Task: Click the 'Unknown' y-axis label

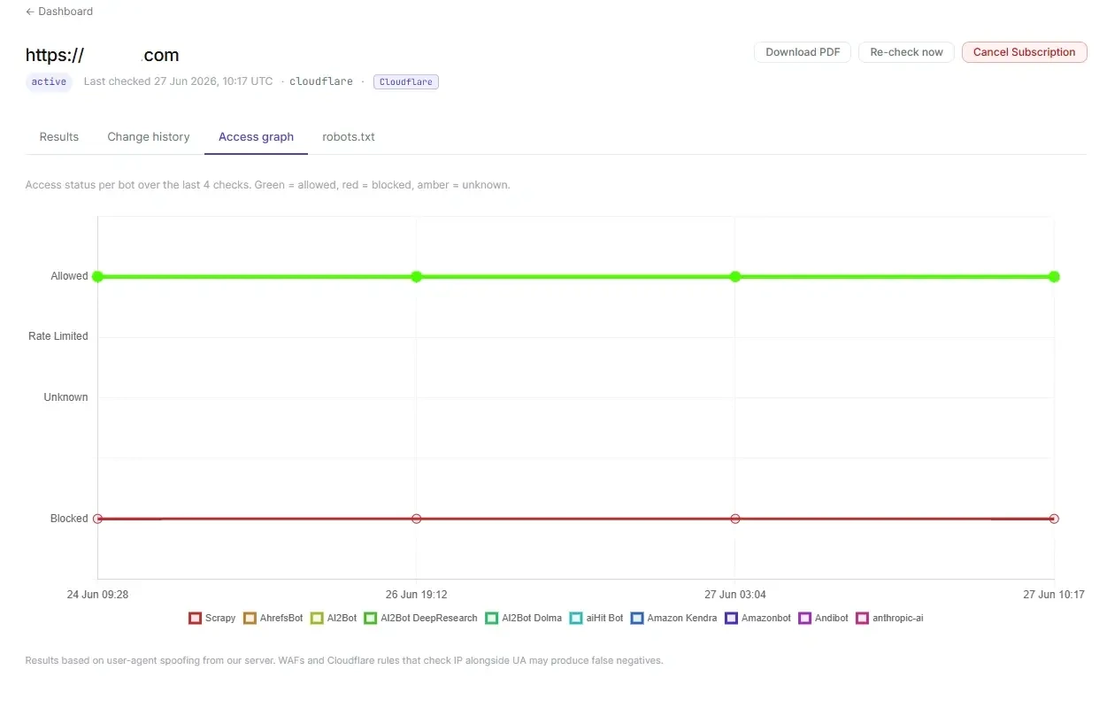Action: (66, 397)
